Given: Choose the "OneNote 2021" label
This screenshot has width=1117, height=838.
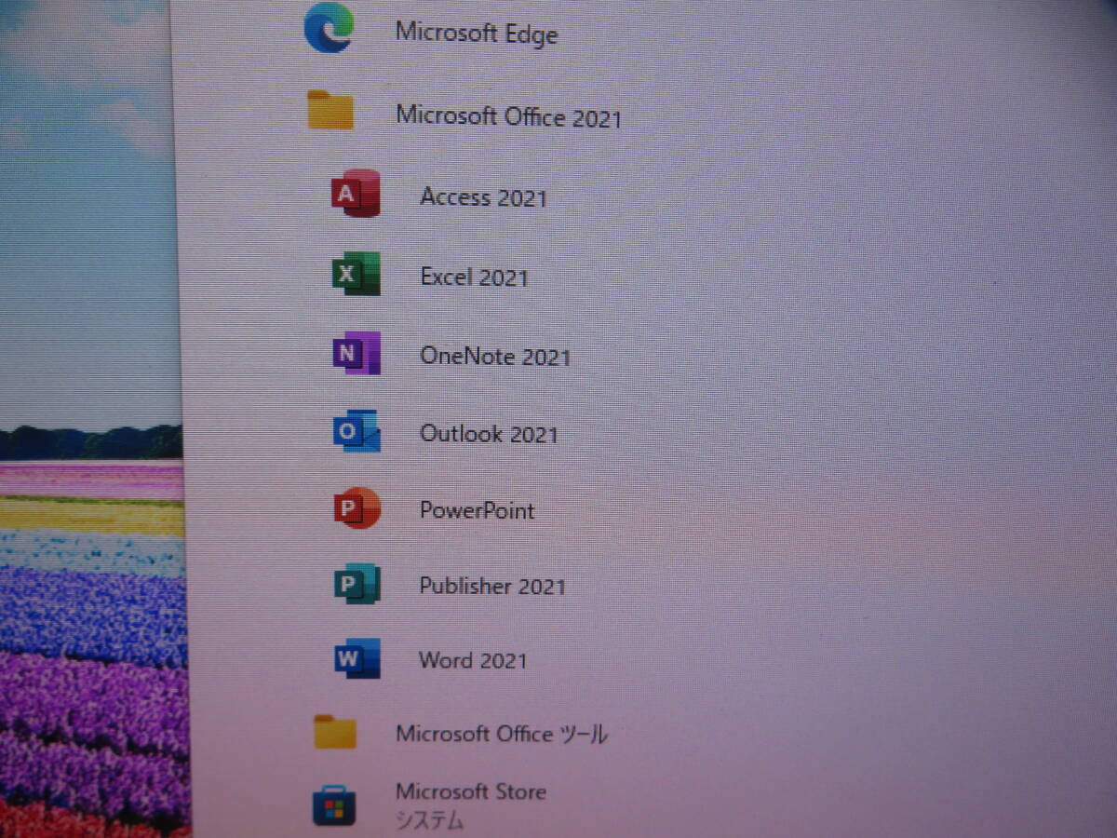Looking at the screenshot, I should point(495,356).
